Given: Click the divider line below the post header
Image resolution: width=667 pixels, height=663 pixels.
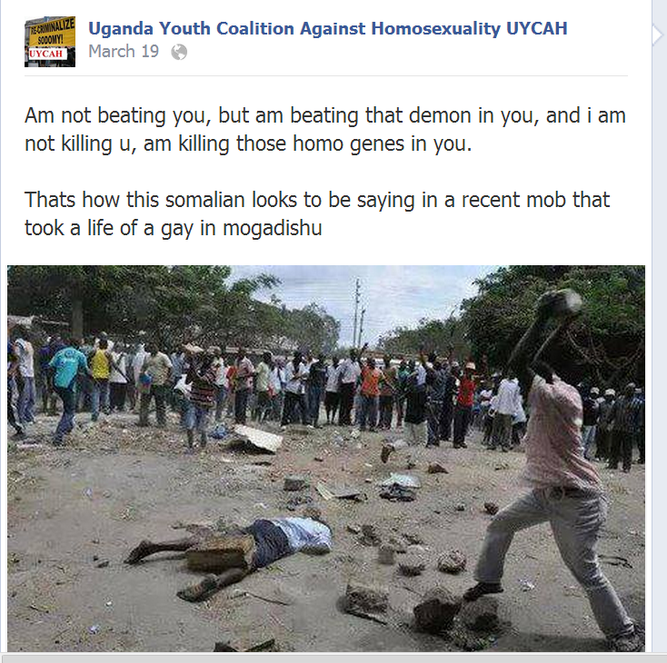Looking at the screenshot, I should coord(326,76).
